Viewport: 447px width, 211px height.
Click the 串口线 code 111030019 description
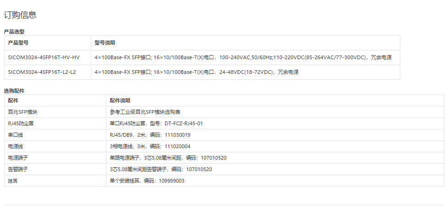tap(150, 135)
